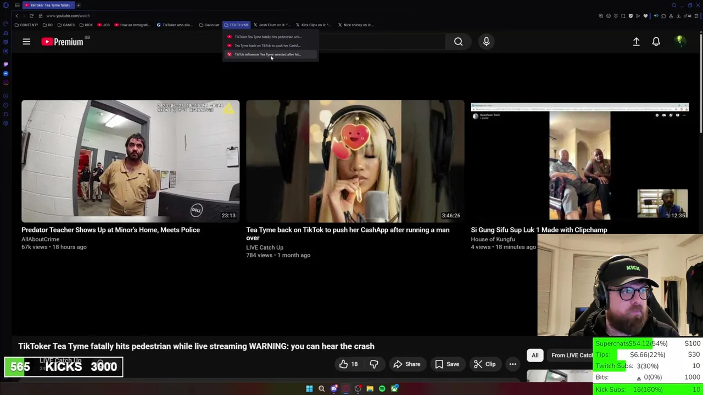Open the browser extensions cube icon
The image size is (703, 395).
click(x=663, y=16)
